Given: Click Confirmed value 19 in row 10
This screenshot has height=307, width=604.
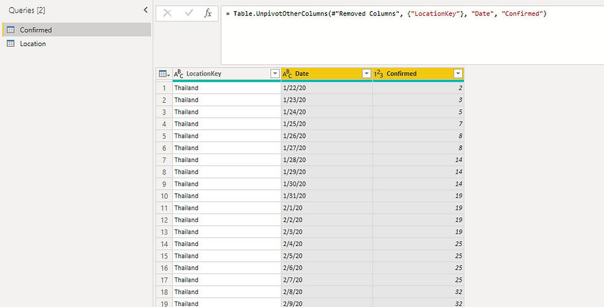Looking at the screenshot, I should click(x=418, y=196).
